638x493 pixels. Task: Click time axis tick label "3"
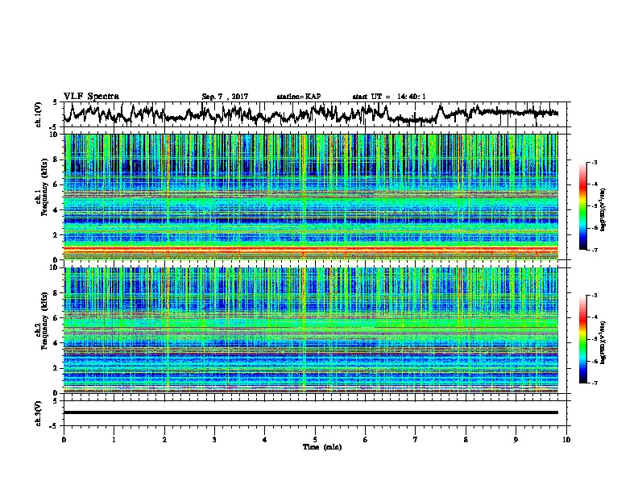[214, 440]
